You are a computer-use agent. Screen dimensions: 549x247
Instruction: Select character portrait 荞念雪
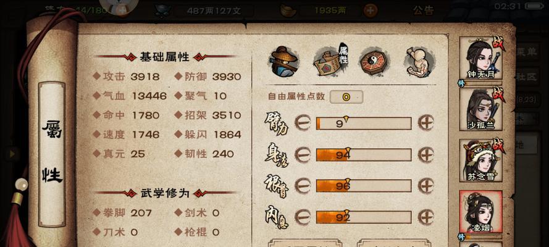480,160
